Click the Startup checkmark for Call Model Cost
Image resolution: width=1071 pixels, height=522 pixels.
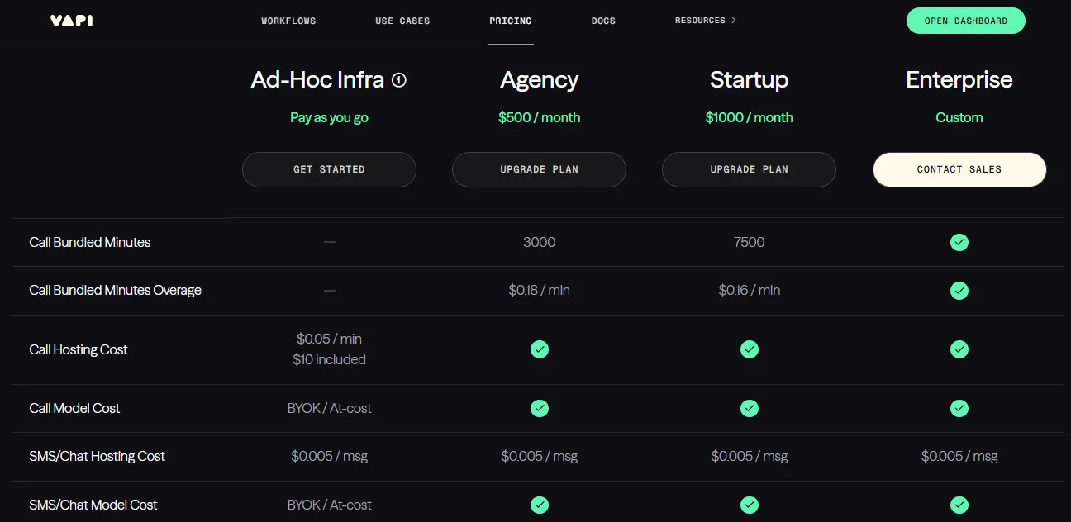tap(749, 408)
